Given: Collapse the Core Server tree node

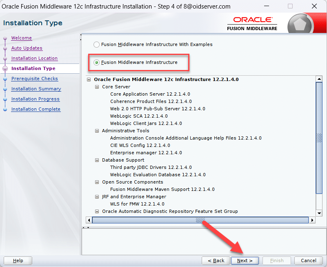Looking at the screenshot, I should point(97,87).
